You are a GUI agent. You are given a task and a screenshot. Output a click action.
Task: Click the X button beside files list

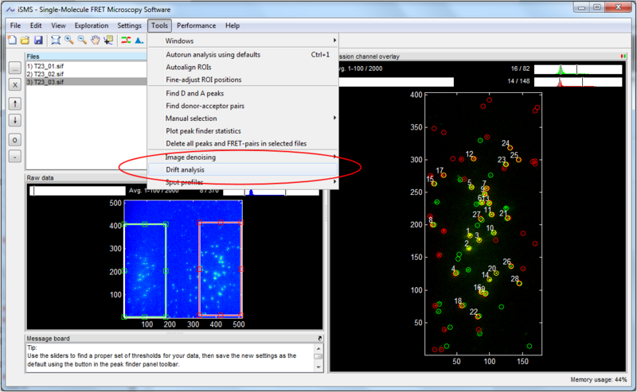coord(14,84)
